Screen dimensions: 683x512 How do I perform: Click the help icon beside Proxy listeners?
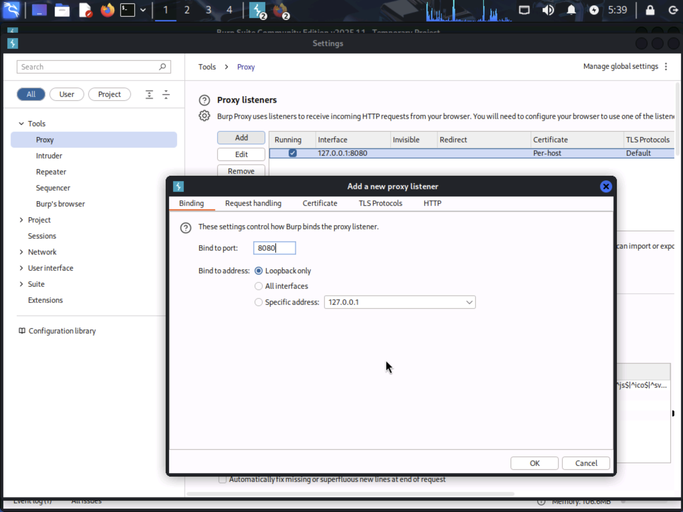(204, 100)
